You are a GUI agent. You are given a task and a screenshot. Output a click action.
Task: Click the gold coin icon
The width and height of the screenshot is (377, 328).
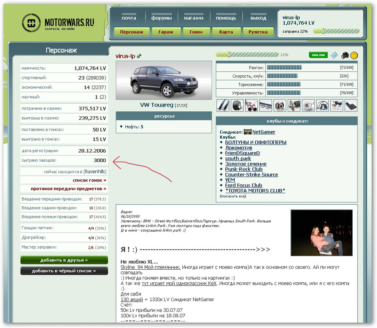[x=354, y=55]
